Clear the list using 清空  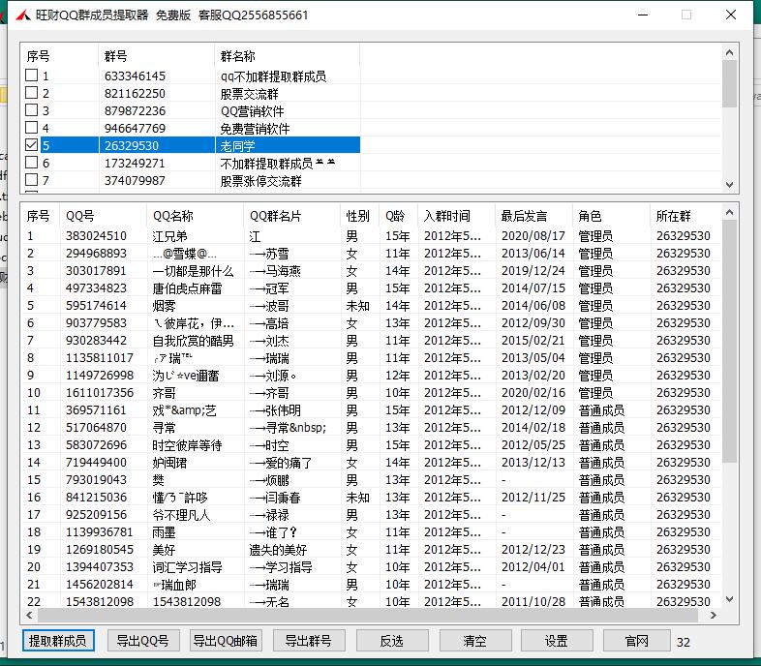(x=475, y=641)
